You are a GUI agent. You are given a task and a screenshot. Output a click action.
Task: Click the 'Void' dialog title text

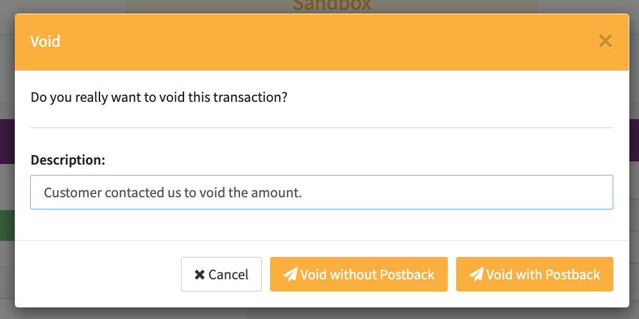point(46,42)
